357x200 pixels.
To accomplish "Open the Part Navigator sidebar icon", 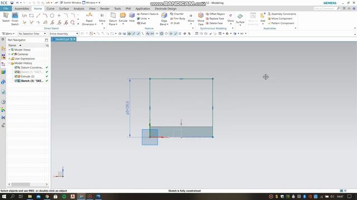I will click(x=3, y=64).
